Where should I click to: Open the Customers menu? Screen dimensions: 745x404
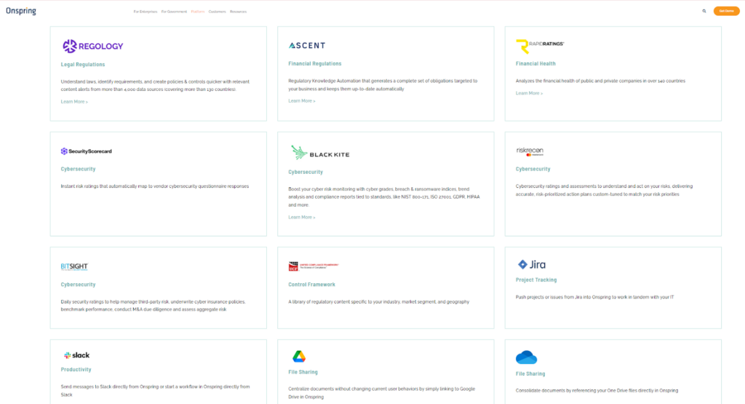point(217,12)
